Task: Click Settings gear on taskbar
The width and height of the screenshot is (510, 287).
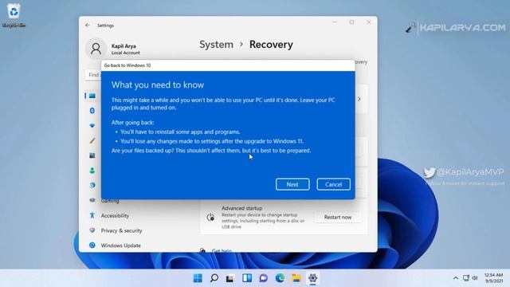Action: pos(312,278)
